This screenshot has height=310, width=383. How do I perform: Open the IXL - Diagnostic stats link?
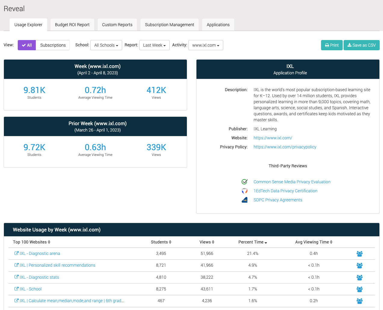(39, 277)
